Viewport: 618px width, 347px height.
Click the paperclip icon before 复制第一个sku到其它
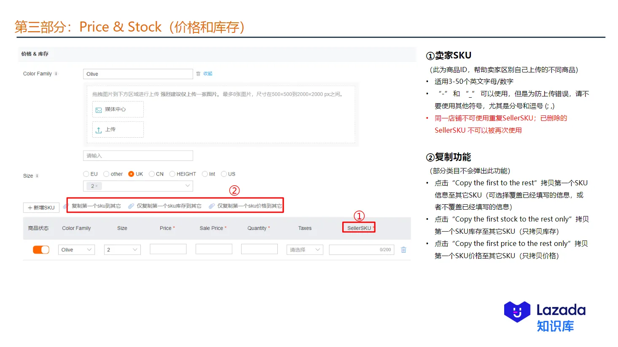65,206
